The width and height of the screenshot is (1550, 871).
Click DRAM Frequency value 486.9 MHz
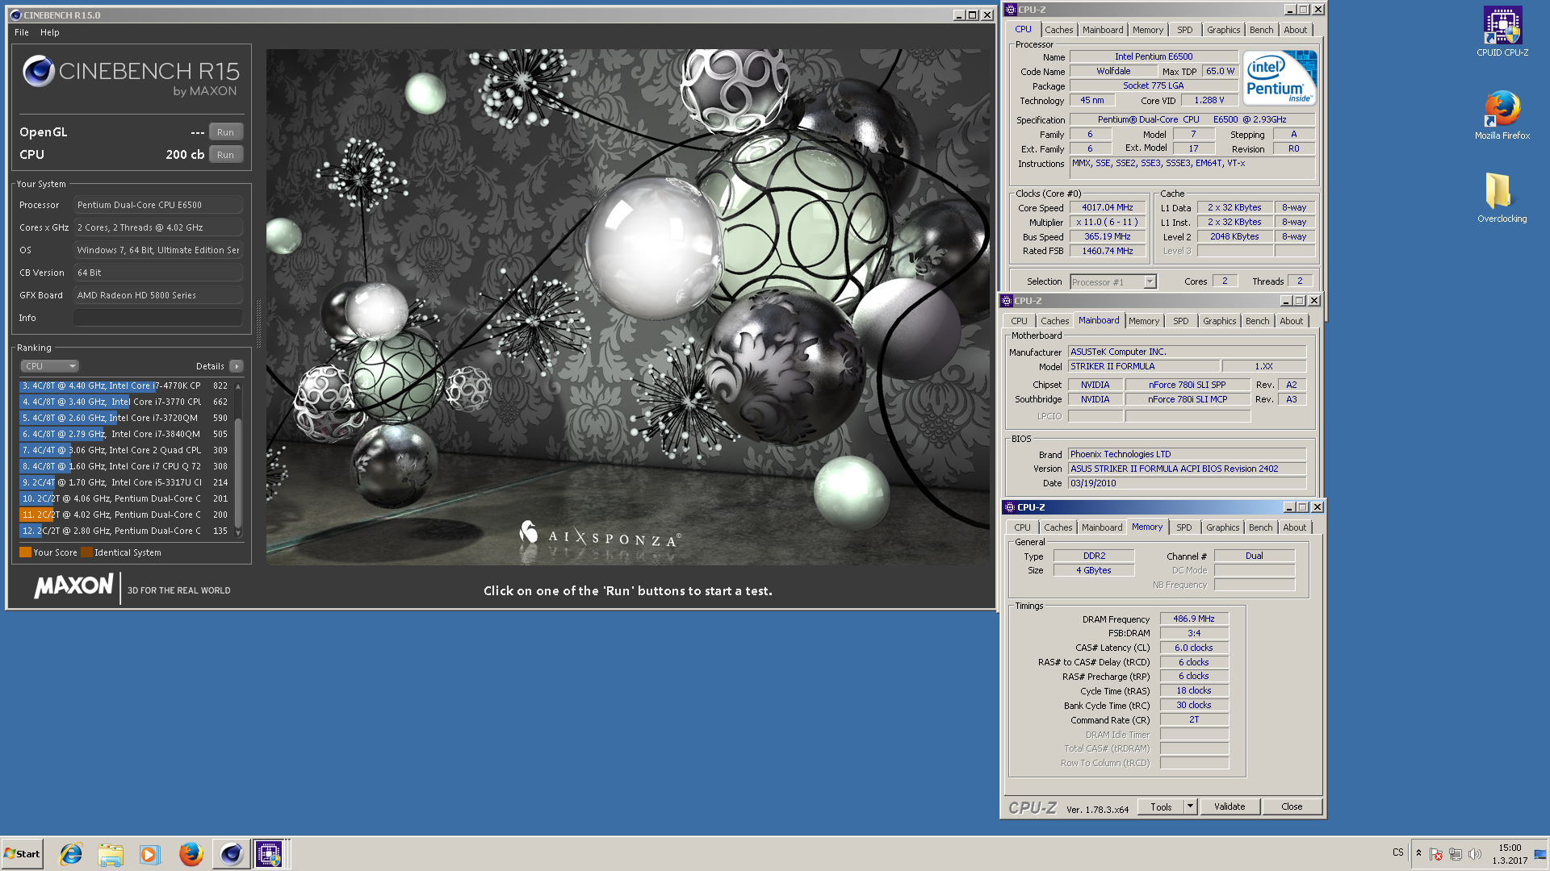1194,619
